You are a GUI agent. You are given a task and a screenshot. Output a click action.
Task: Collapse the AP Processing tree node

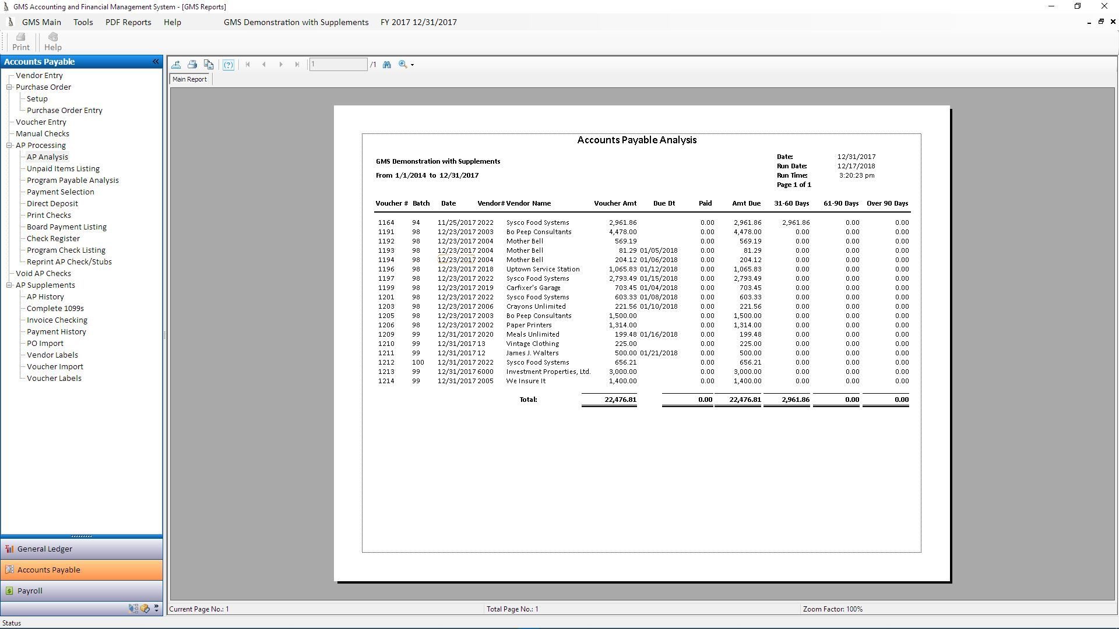pyautogui.click(x=9, y=146)
